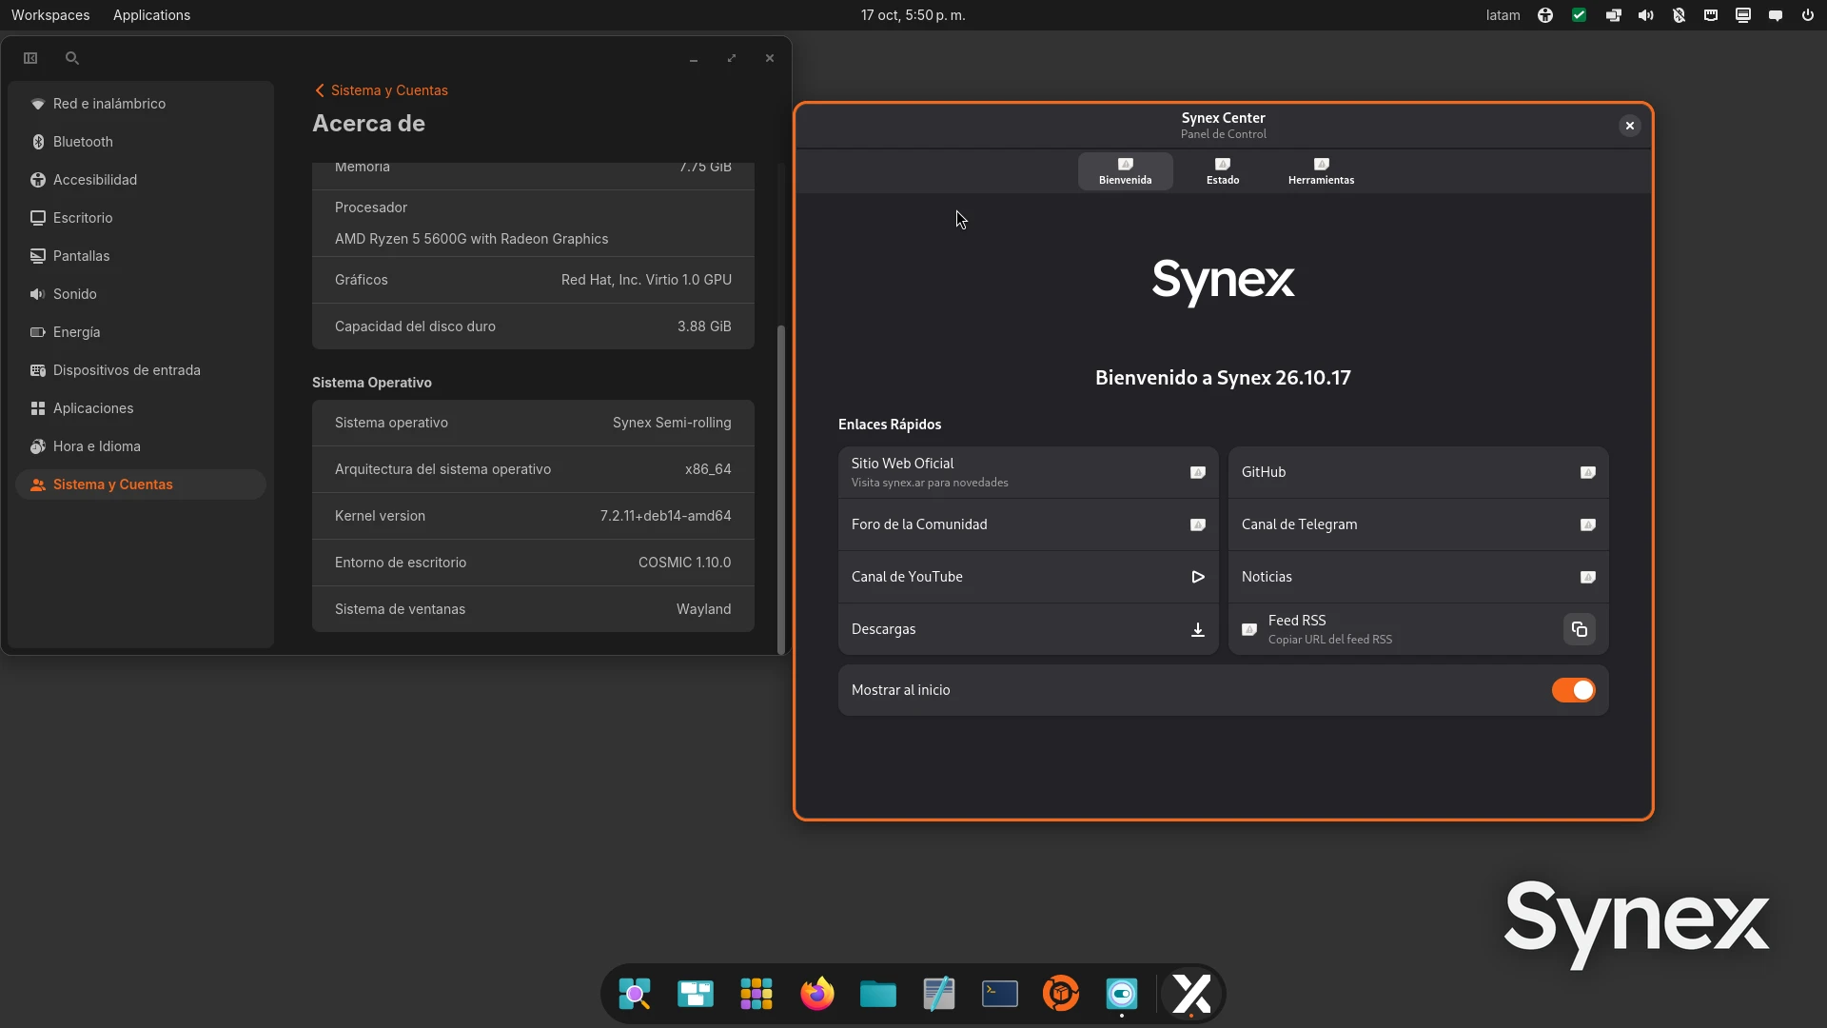This screenshot has height=1028, width=1827.
Task: Click the Acerca de page scrollbar
Action: (781, 489)
